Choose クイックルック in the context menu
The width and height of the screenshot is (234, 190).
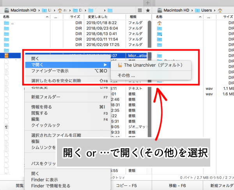point(68,125)
